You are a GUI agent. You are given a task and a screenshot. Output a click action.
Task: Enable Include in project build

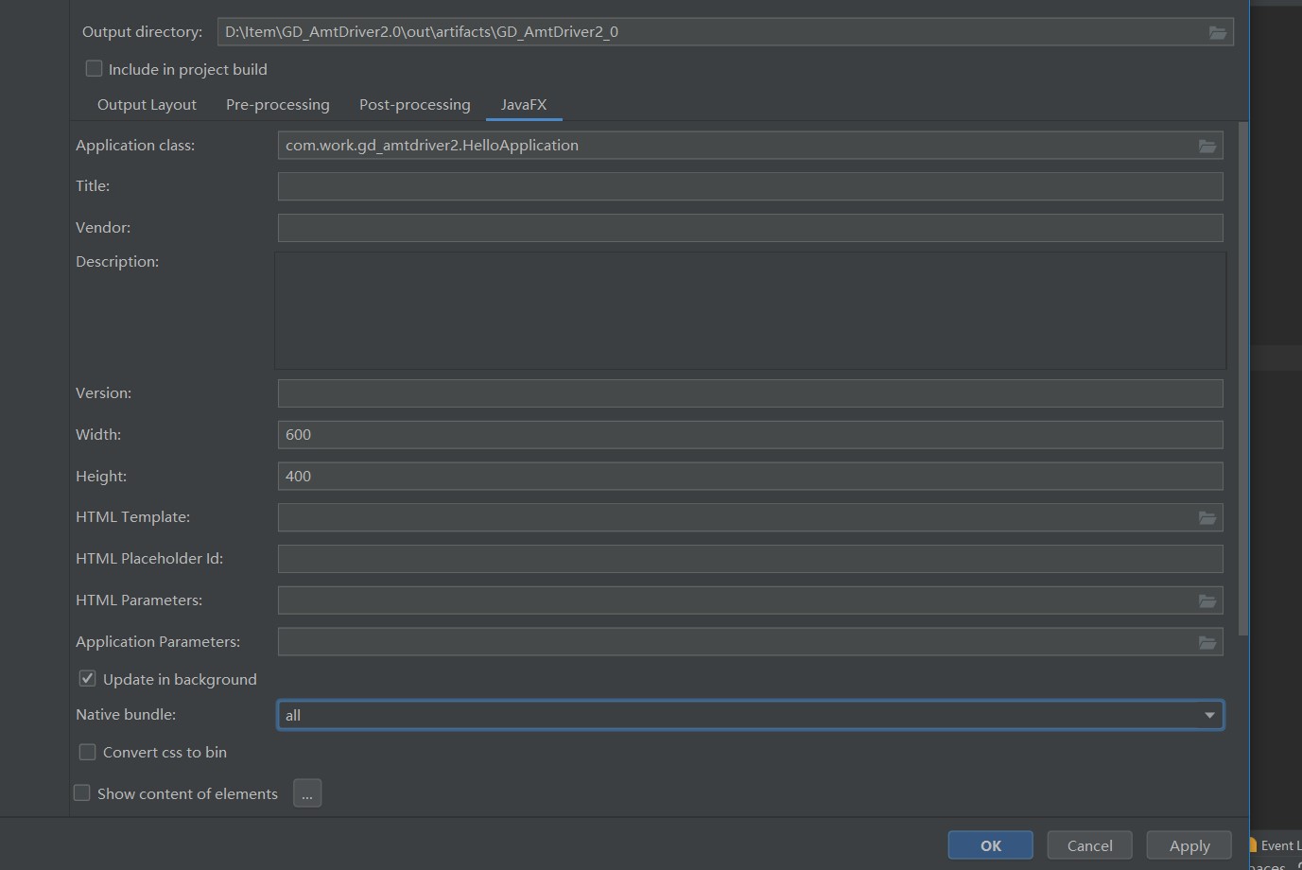tap(94, 68)
